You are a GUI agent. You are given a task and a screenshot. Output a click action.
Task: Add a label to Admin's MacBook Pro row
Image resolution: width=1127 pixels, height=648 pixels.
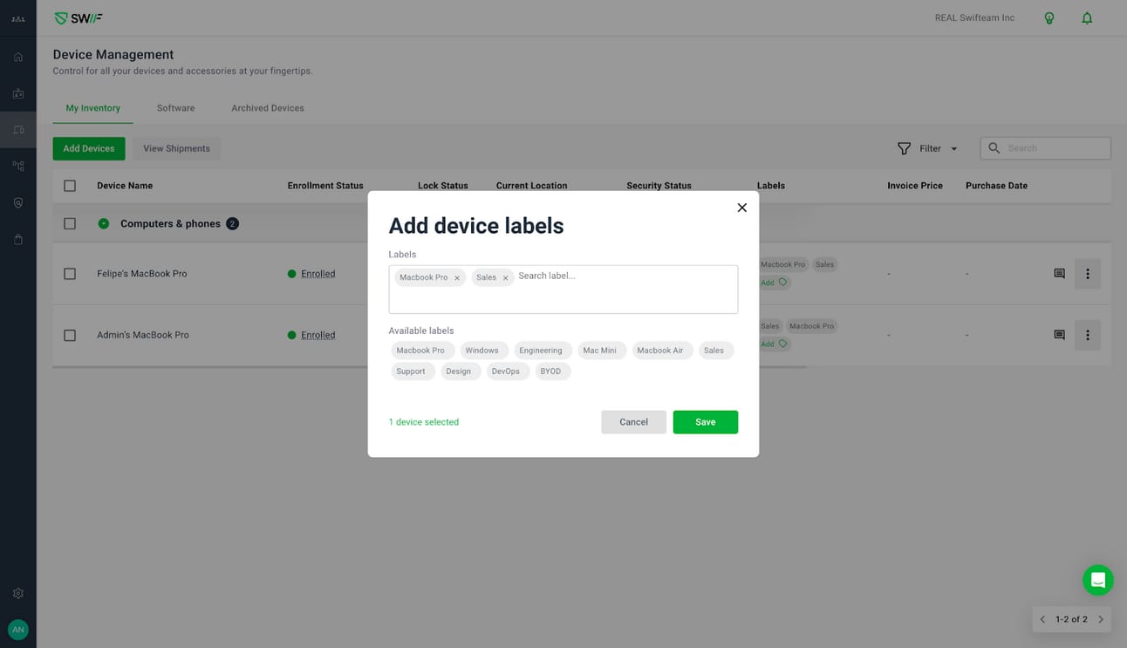pyautogui.click(x=774, y=344)
